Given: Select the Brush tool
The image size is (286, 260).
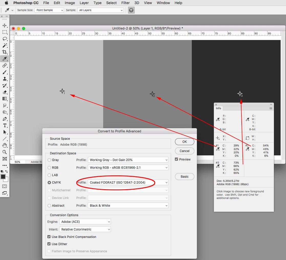Looking at the screenshot, I should pos(5,72).
